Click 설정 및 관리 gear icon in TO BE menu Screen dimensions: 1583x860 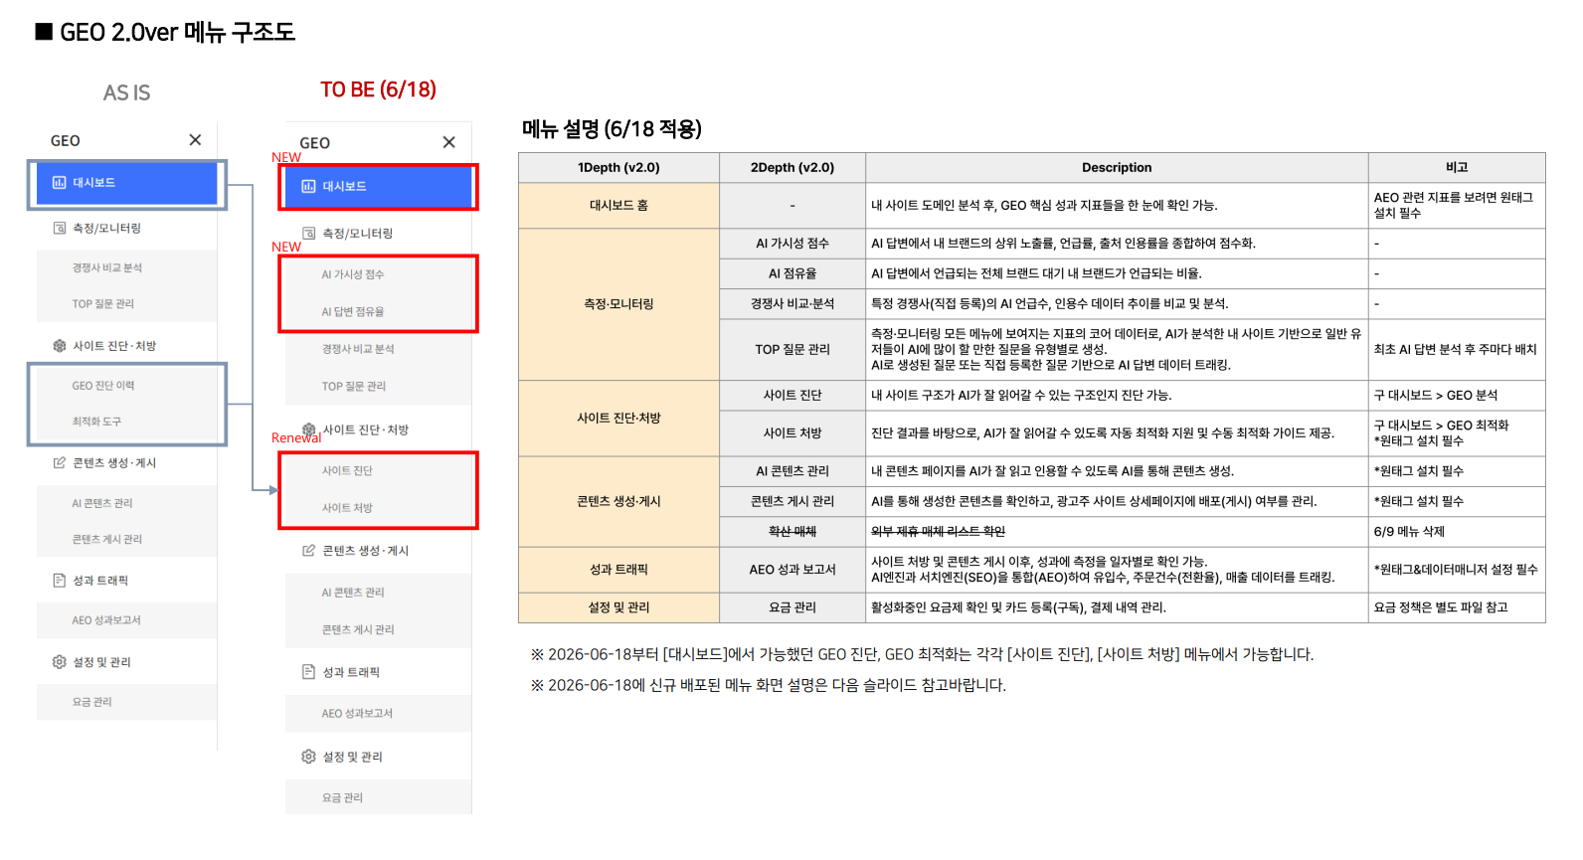pos(308,757)
